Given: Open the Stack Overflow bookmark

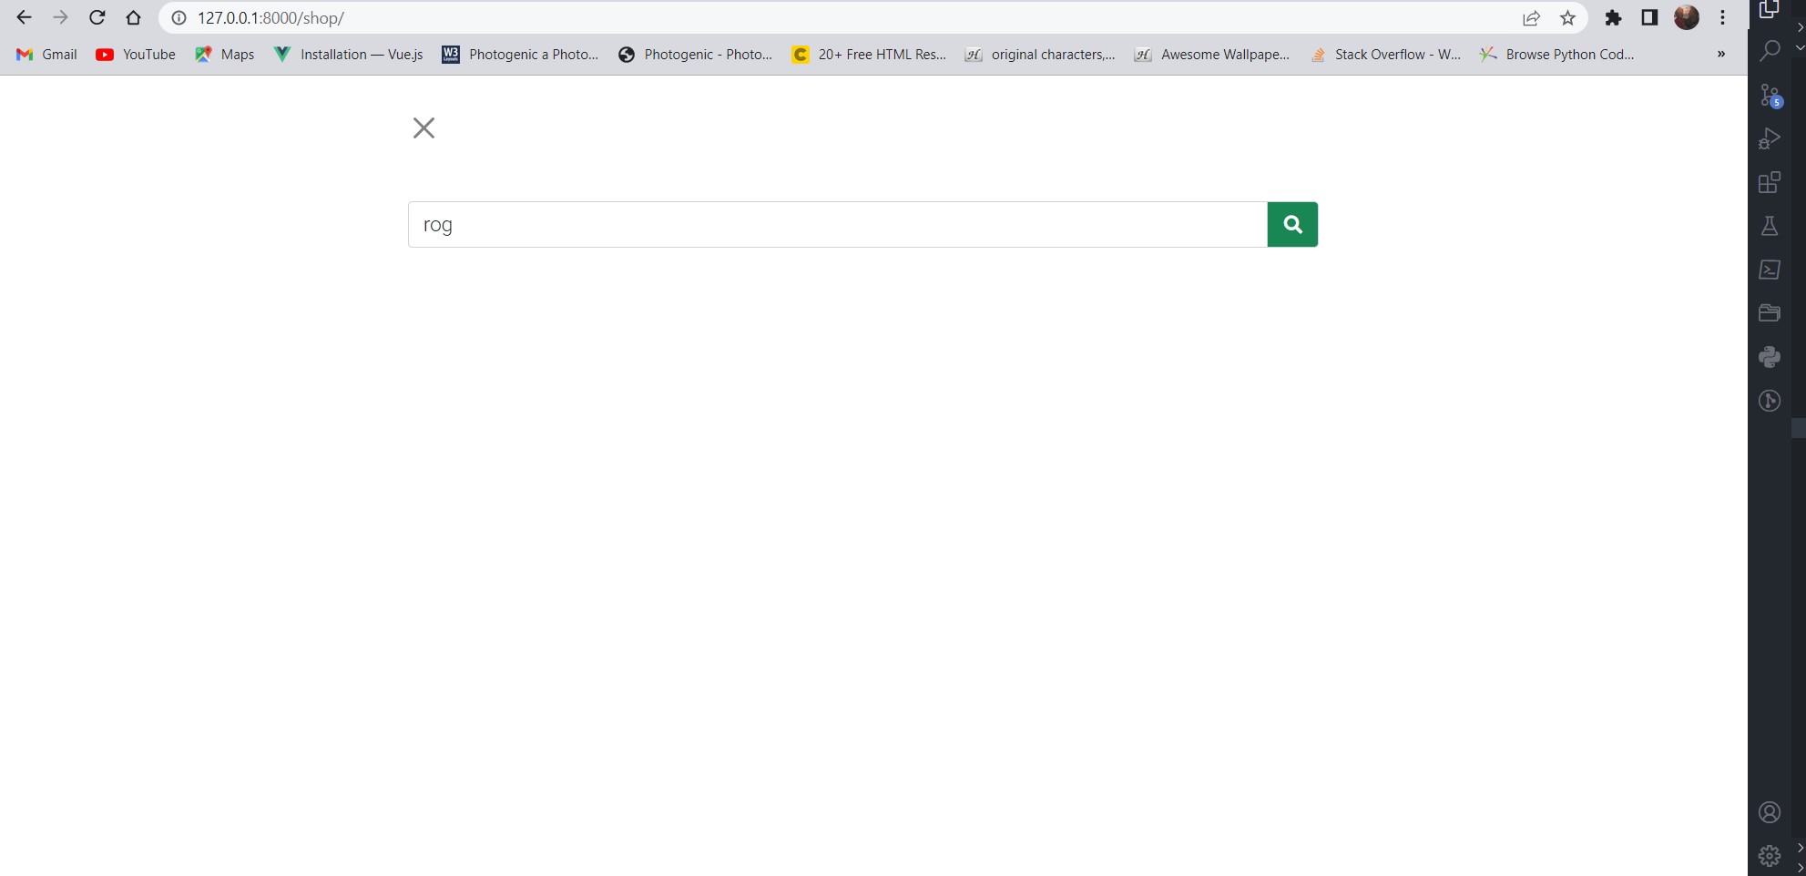Looking at the screenshot, I should coord(1385,55).
